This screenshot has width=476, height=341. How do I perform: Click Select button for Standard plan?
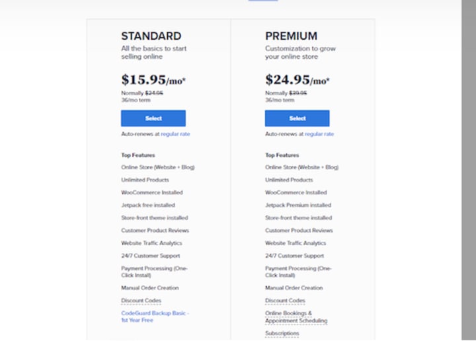[x=153, y=118]
